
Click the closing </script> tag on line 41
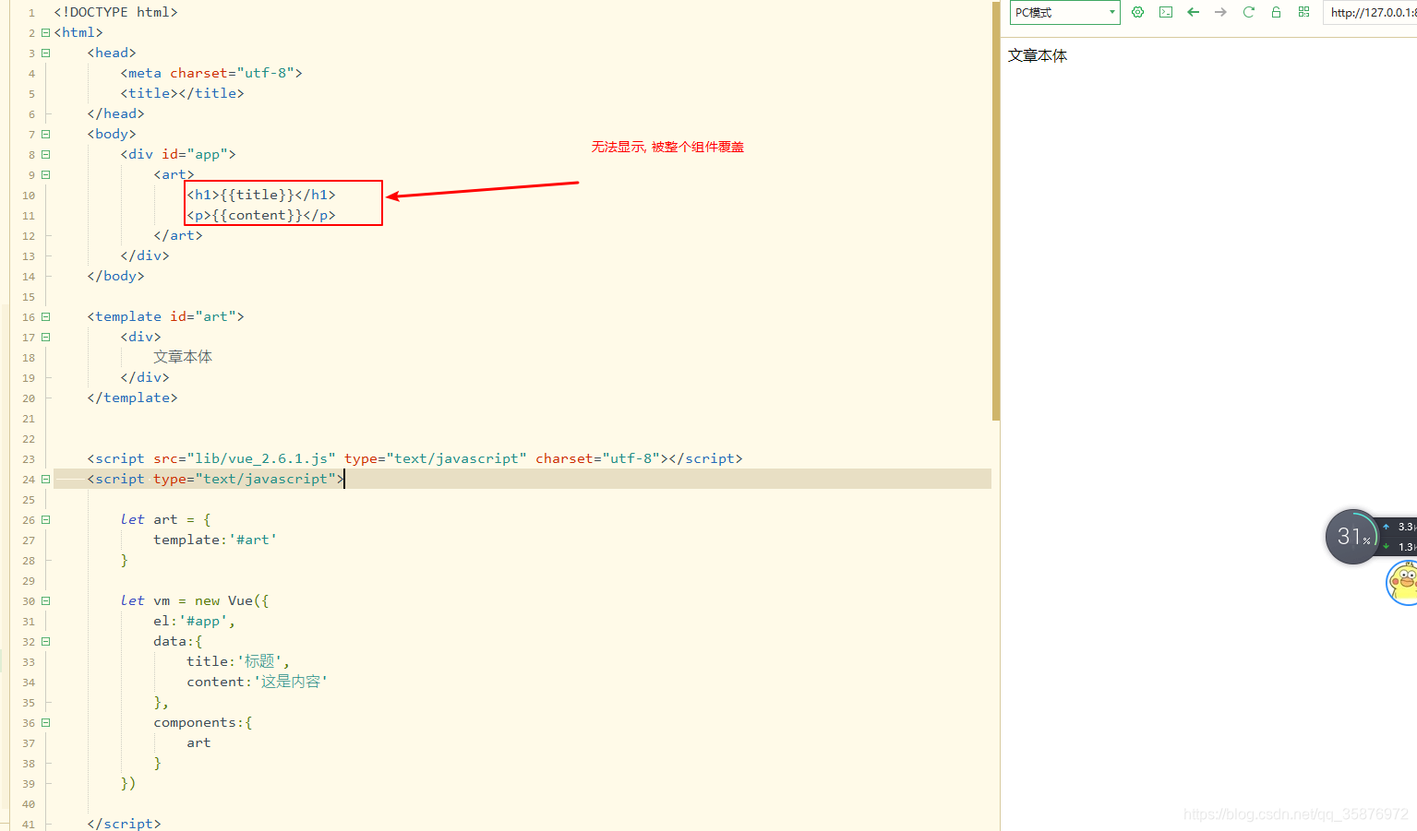(124, 824)
